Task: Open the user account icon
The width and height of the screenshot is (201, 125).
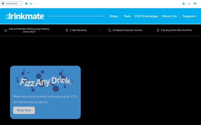Action: pos(183,3)
